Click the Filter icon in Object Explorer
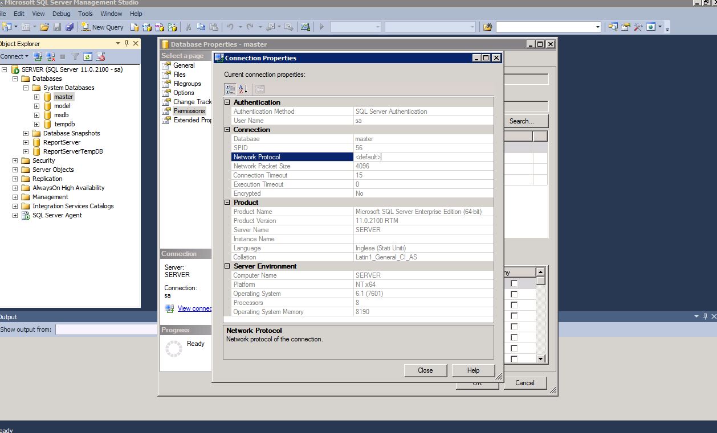 coord(75,56)
